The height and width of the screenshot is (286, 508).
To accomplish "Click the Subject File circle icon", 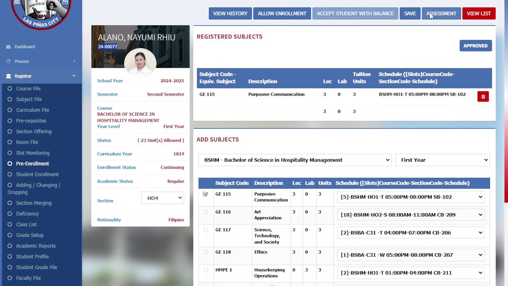I will coord(10,99).
